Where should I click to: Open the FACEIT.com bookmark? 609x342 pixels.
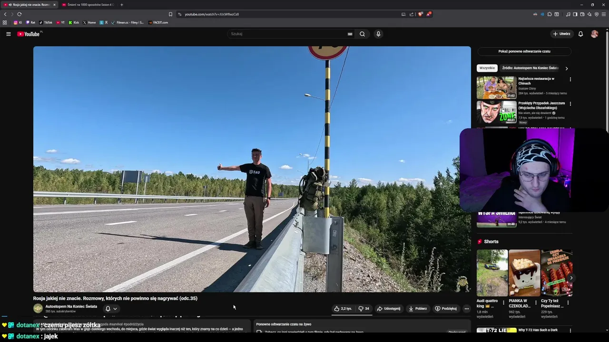(x=158, y=22)
